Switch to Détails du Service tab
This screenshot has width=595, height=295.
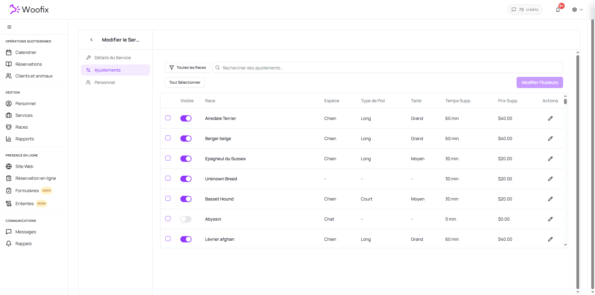tap(112, 58)
